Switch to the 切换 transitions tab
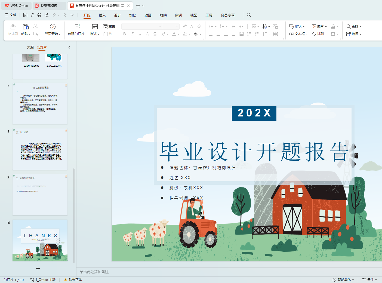 click(x=133, y=15)
